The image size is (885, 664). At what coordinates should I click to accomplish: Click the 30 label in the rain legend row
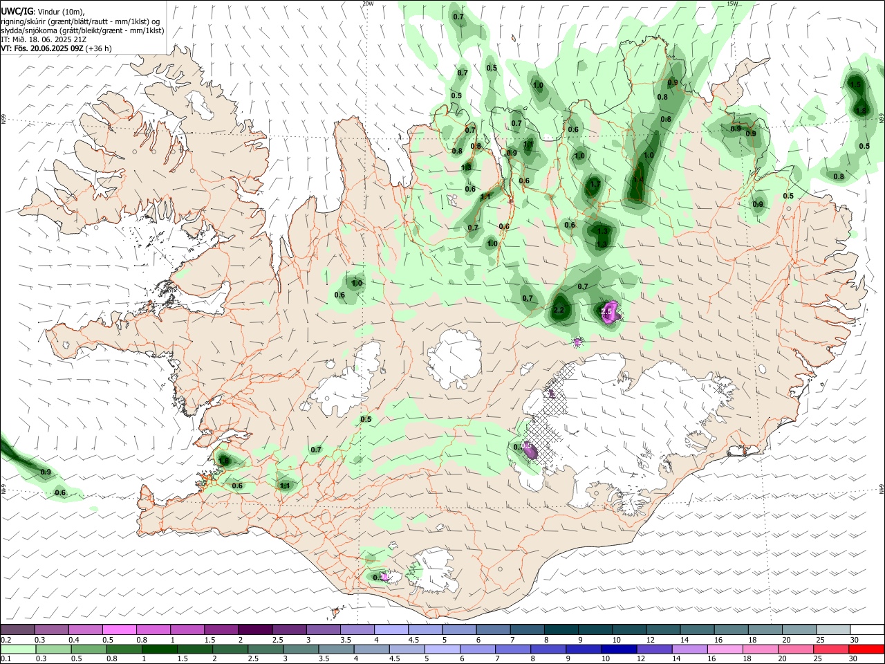click(854, 659)
